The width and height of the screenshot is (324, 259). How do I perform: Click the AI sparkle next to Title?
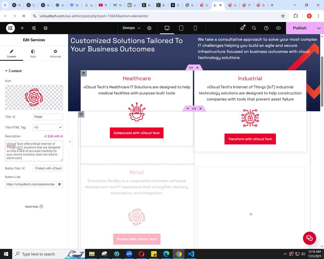pos(14,117)
